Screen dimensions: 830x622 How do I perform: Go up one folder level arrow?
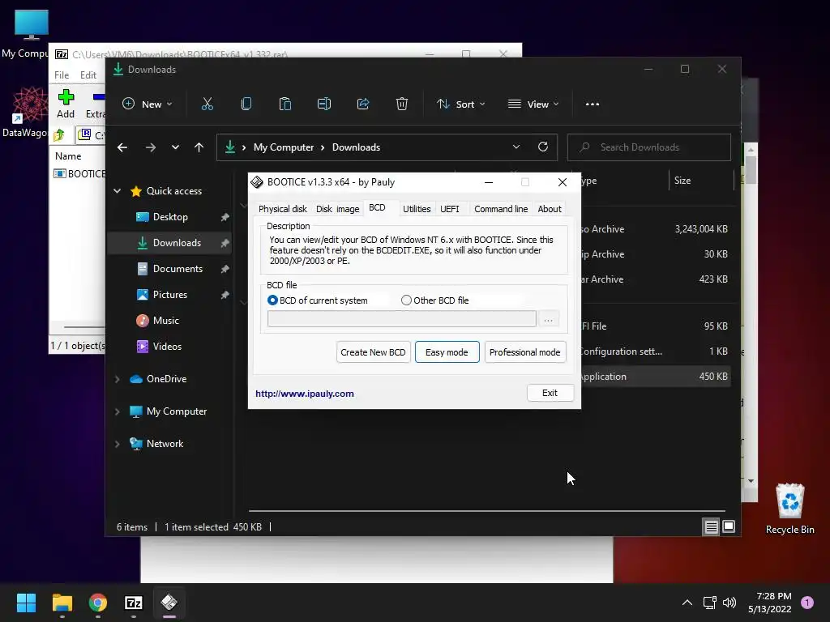tap(199, 147)
